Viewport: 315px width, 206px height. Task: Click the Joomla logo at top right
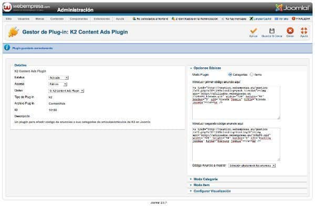pos(292,8)
